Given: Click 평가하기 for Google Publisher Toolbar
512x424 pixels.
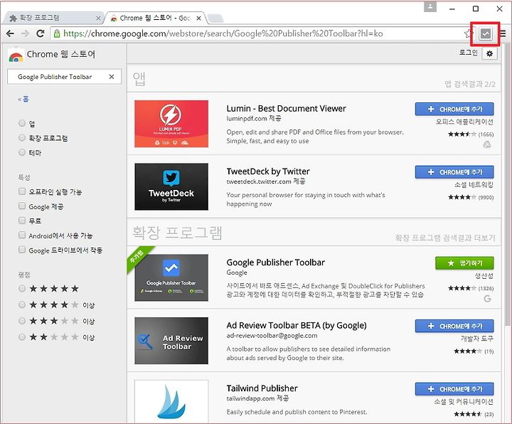Looking at the screenshot, I should [x=464, y=263].
